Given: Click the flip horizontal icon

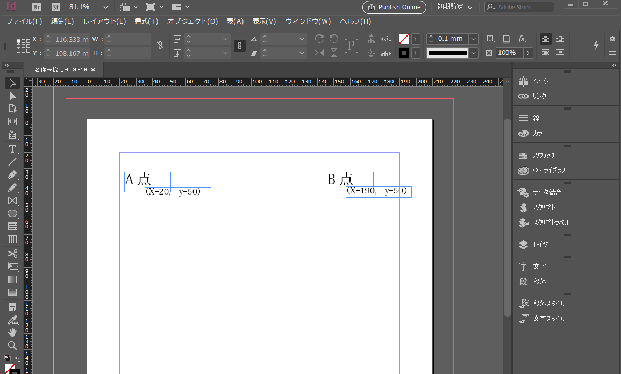Looking at the screenshot, I should pos(319,53).
